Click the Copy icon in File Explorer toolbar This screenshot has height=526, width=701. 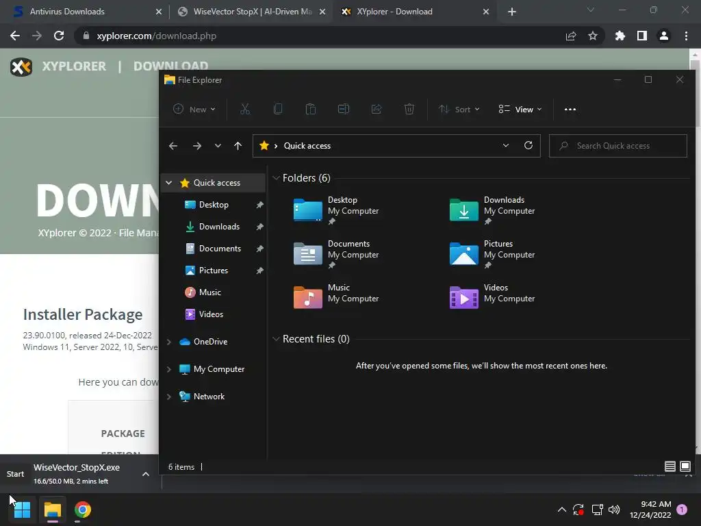point(278,109)
